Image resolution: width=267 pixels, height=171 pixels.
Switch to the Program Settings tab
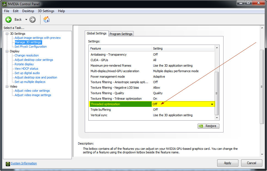tap(121, 34)
